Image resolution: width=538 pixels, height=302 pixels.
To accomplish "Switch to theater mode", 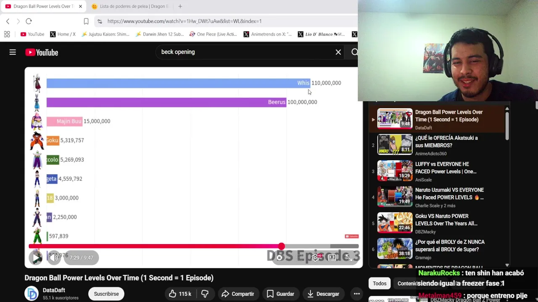I will tap(332, 258).
